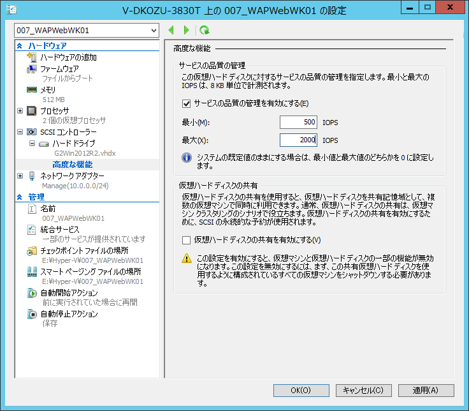Click the yellow warning triangle icon
This screenshot has height=411, width=469.
click(187, 258)
